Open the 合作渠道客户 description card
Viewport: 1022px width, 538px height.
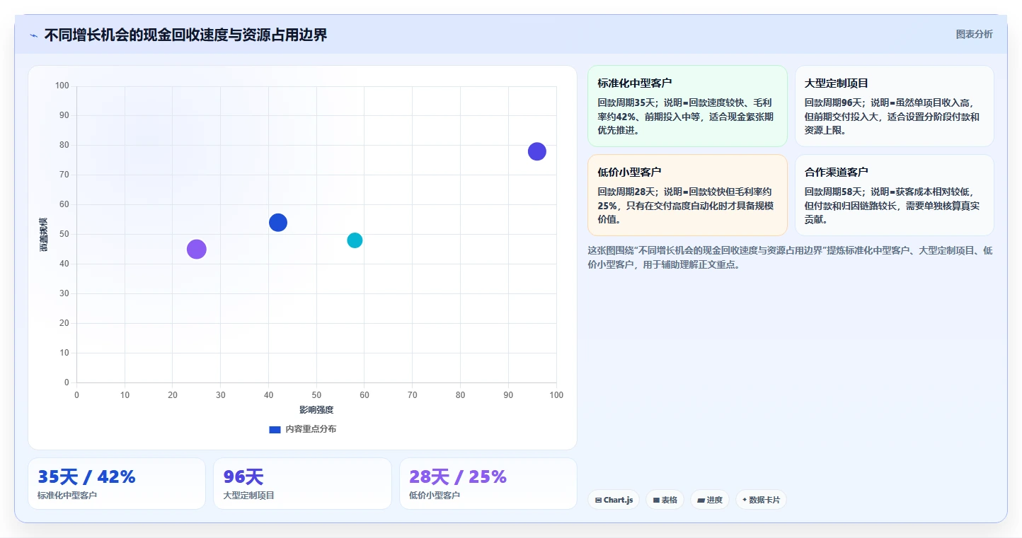895,195
